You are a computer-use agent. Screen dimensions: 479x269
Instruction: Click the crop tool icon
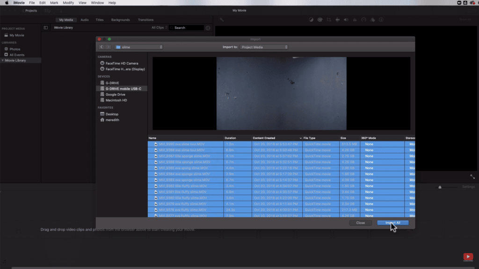click(329, 20)
